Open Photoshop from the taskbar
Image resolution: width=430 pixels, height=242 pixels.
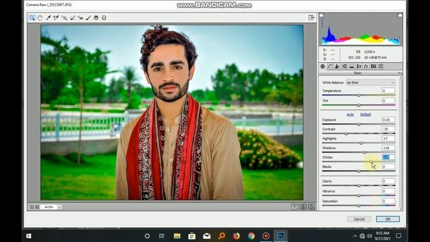(281, 236)
